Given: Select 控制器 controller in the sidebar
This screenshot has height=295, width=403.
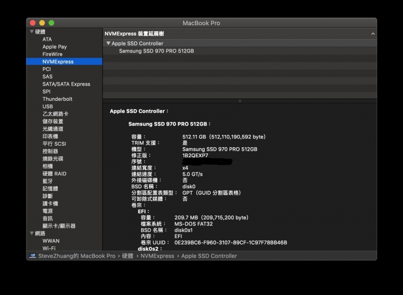Looking at the screenshot, I should click(x=50, y=151).
